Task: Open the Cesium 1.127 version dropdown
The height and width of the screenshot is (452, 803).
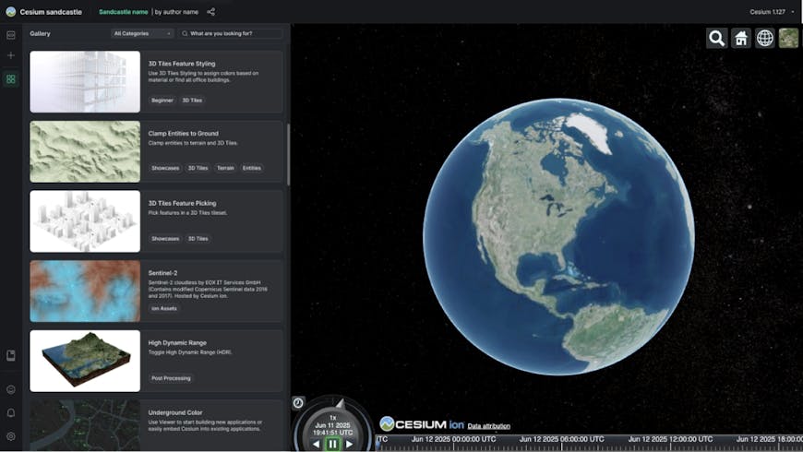Action: [772, 12]
